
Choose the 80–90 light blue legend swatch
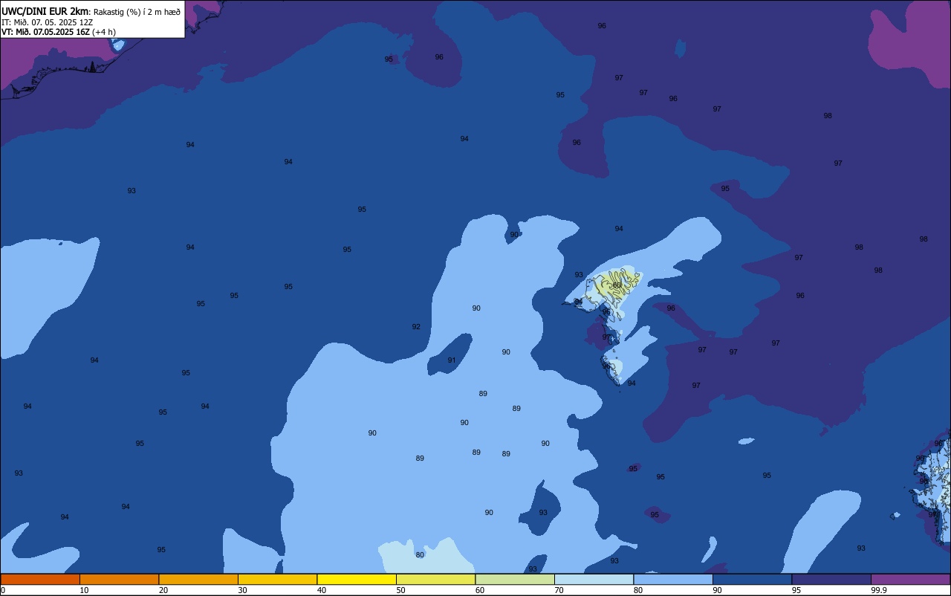673,579
